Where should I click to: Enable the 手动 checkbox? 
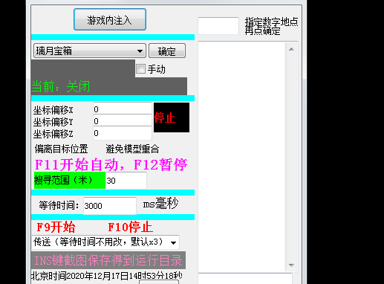(x=140, y=68)
